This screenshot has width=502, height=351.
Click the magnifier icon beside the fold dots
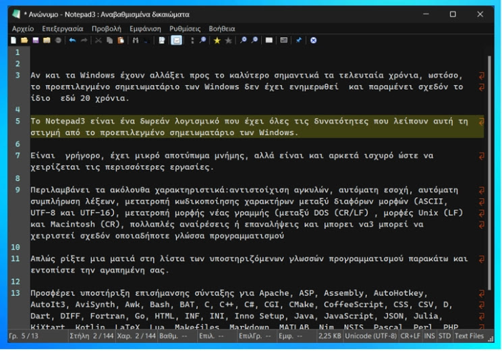(x=202, y=40)
